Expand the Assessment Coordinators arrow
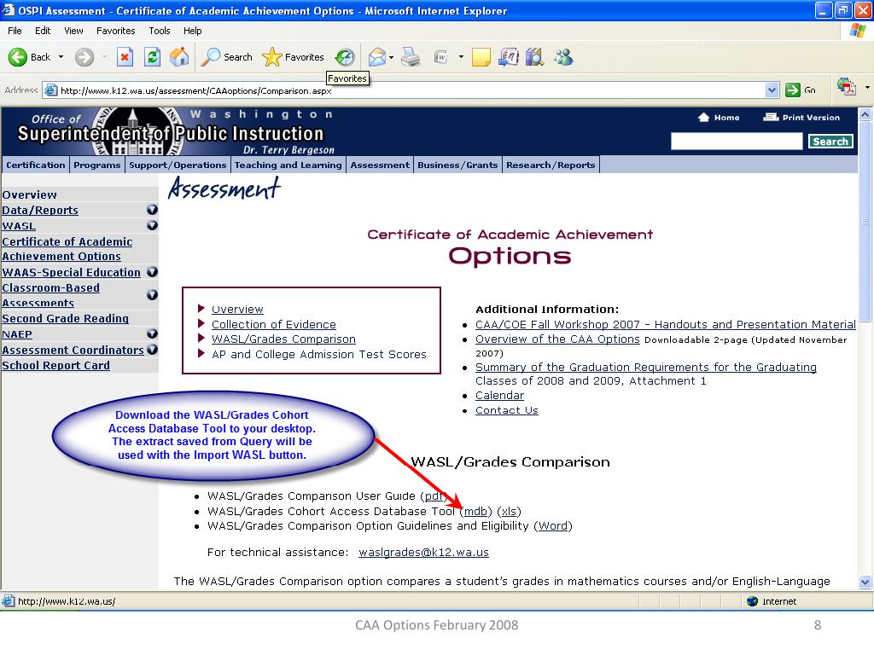This screenshot has height=655, width=874. point(152,349)
